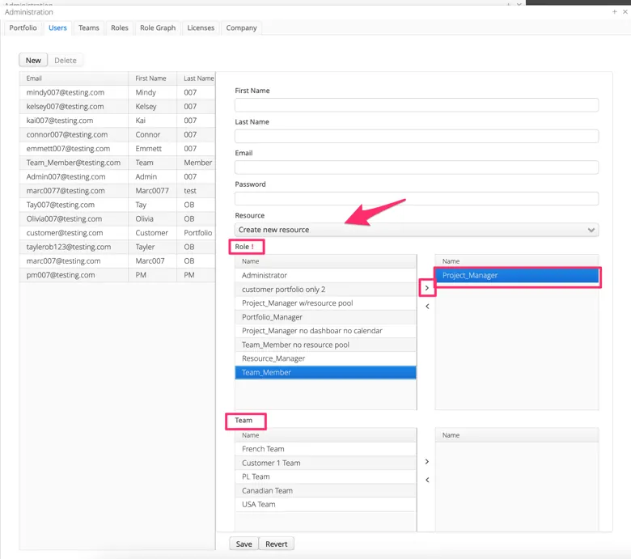631x559 pixels.
Task: Click the plus icon in Administration header
Action: click(615, 11)
